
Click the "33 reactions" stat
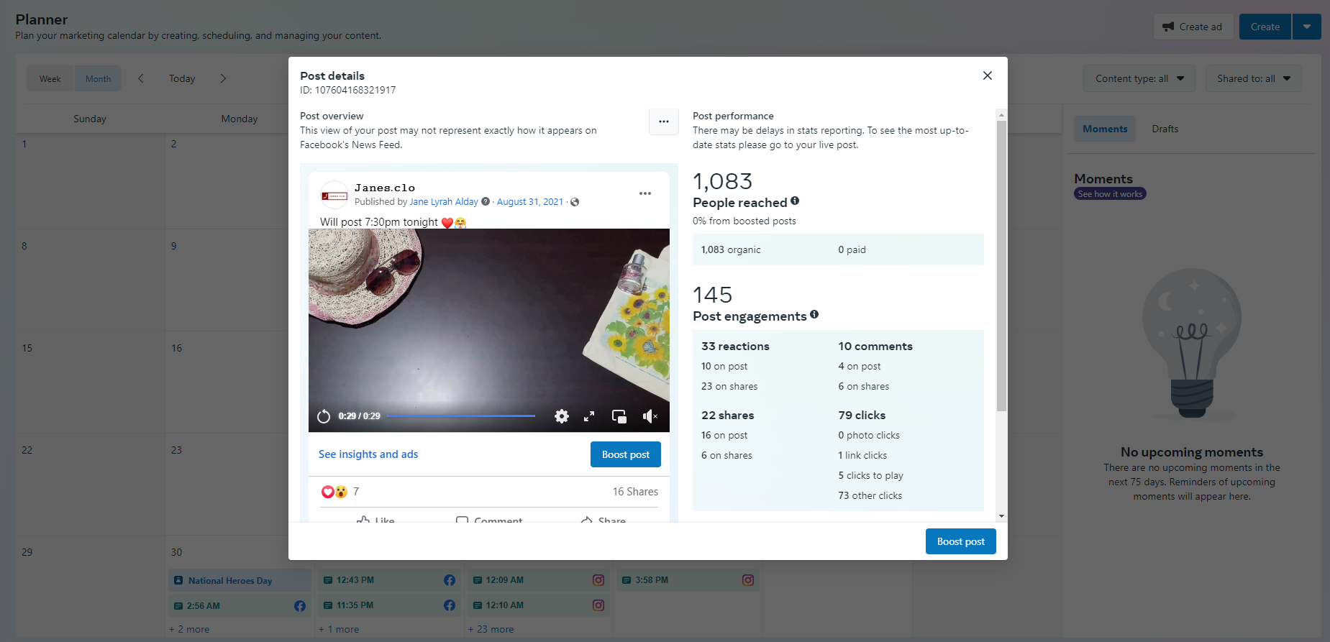coord(735,347)
